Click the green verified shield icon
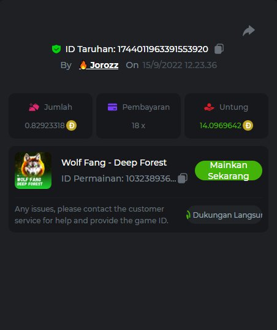The width and height of the screenshot is (277, 330). tap(56, 49)
